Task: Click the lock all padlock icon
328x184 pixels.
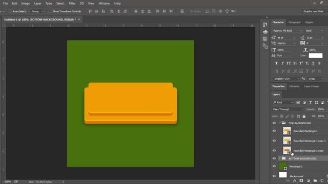Action: click(304, 116)
